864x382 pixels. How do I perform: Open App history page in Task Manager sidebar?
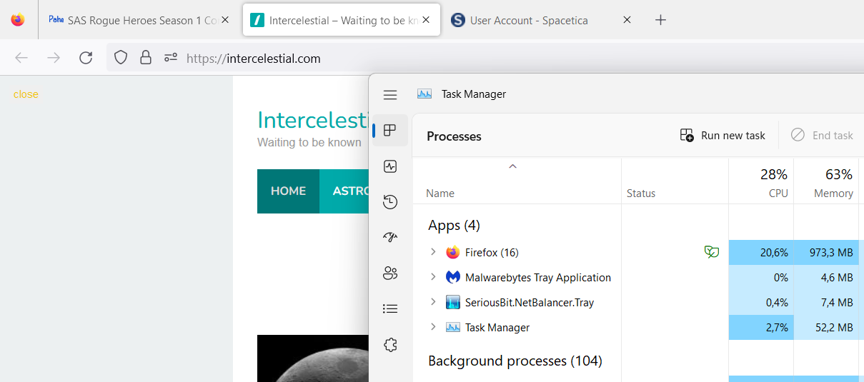point(389,202)
